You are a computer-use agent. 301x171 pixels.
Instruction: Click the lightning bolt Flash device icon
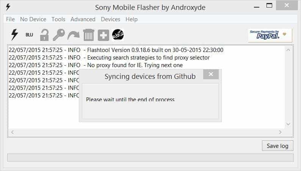(x=14, y=35)
